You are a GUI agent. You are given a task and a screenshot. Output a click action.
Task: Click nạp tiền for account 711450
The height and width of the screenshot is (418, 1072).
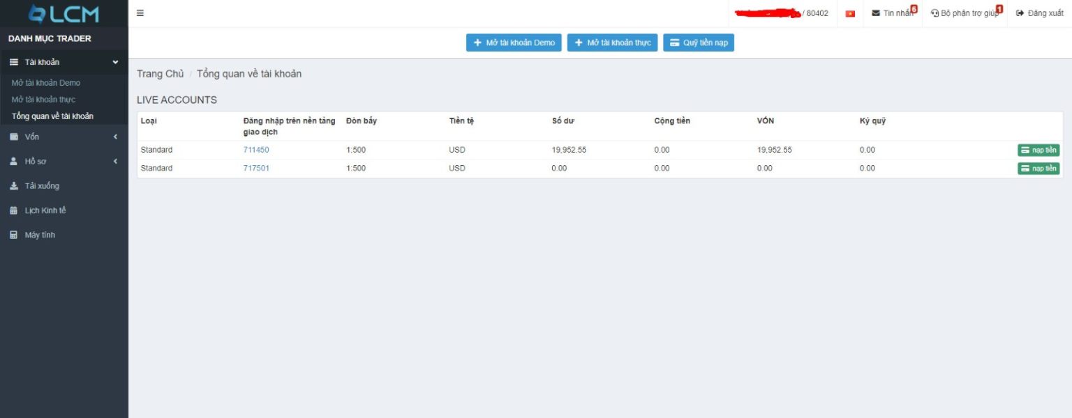(x=1038, y=150)
